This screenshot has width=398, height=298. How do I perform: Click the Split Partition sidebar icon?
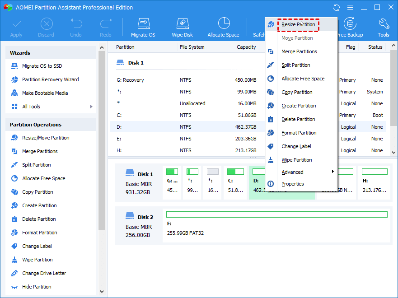tap(14, 165)
